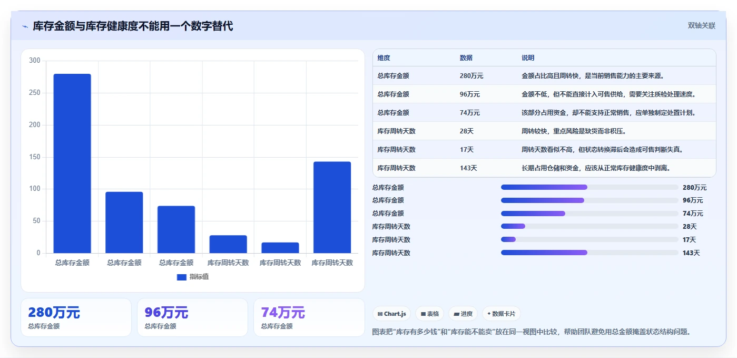Image resolution: width=737 pixels, height=358 pixels.
Task: Select the chart bar reaching about 74
Action: click(x=176, y=229)
